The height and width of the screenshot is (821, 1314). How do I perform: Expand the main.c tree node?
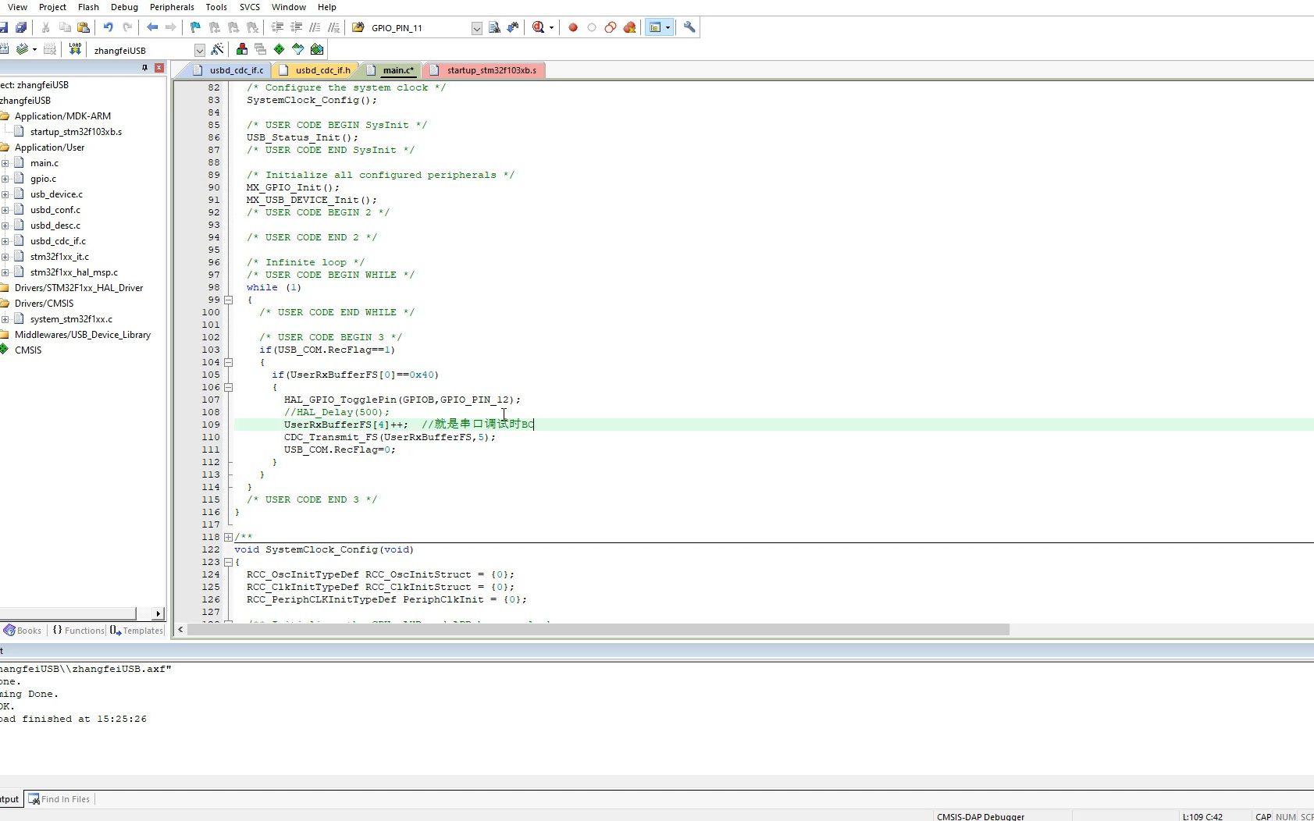5,163
